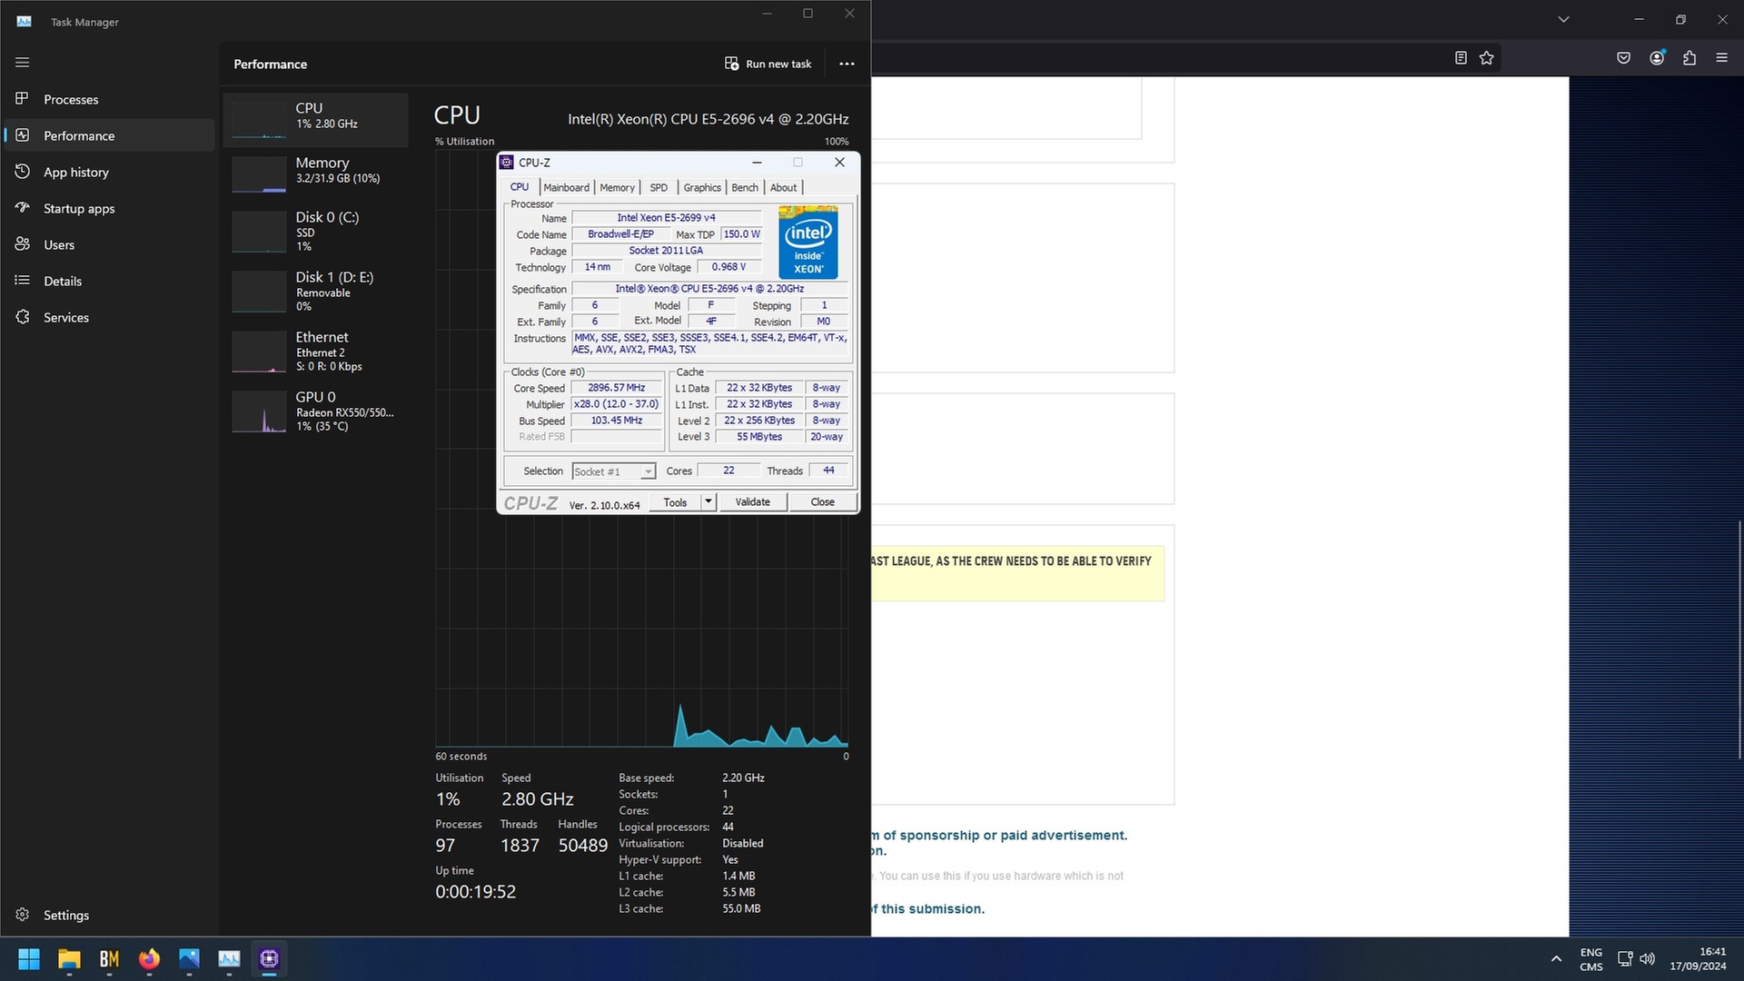This screenshot has height=981, width=1744.
Task: Switch input language ENG CMS indicator
Action: coord(1591,959)
